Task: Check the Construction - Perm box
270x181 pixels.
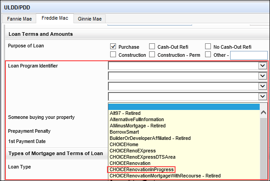Action: 152,55
